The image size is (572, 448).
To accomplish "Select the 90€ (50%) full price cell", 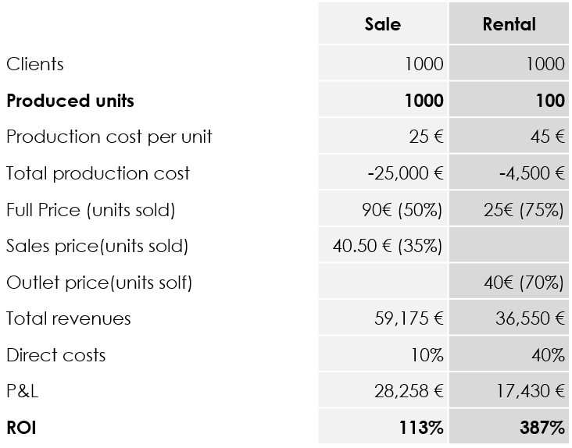I will pyautogui.click(x=383, y=208).
